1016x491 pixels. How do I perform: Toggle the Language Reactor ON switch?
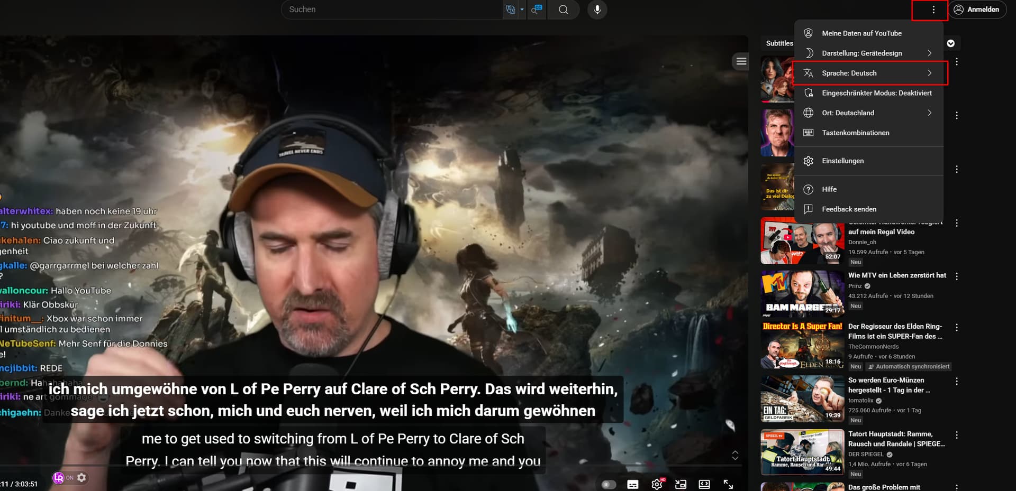click(63, 478)
